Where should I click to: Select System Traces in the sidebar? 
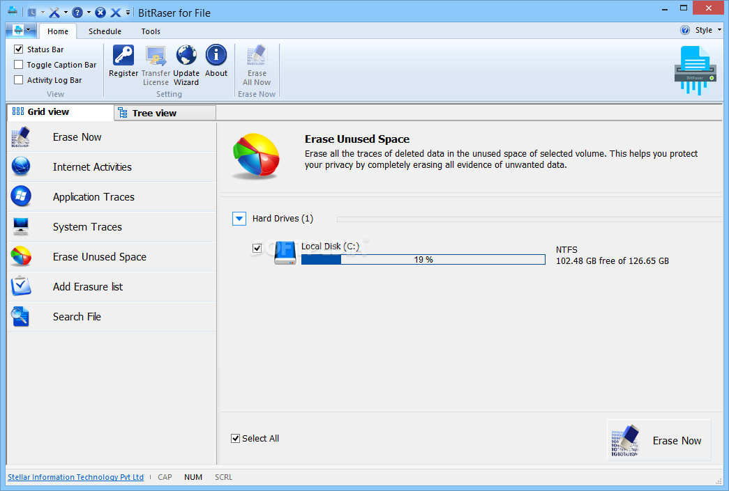pos(112,227)
